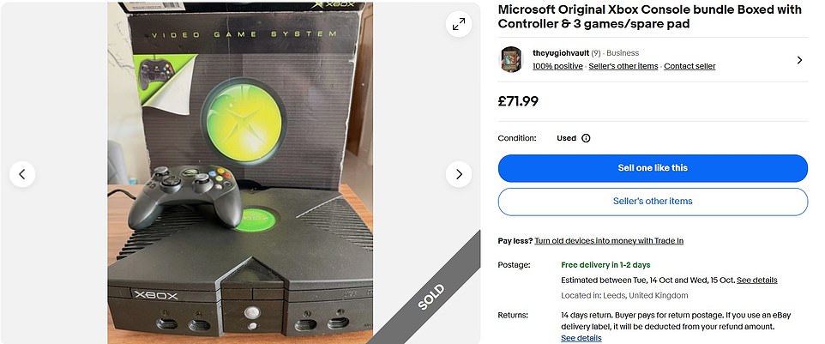Click the theyugiohvault seller avatar

coord(511,59)
